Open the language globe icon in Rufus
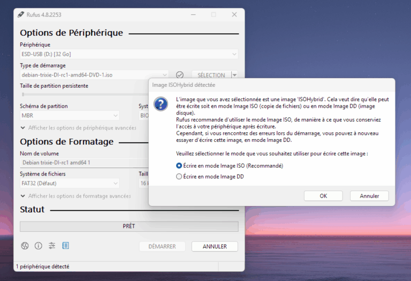The height and width of the screenshot is (281, 411). [25, 246]
